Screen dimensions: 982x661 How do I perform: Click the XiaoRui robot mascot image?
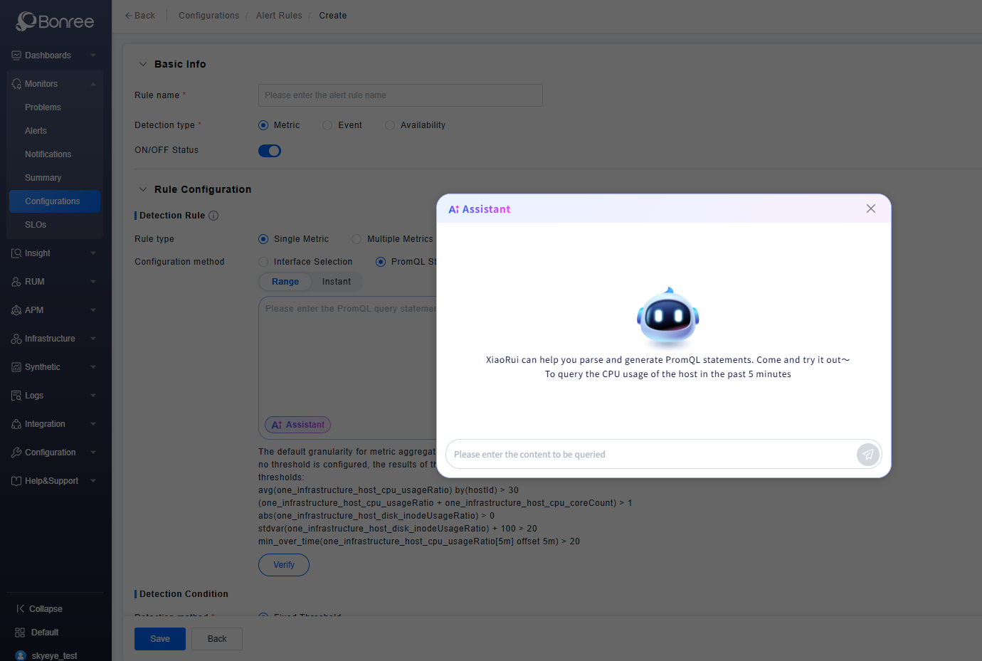point(667,318)
